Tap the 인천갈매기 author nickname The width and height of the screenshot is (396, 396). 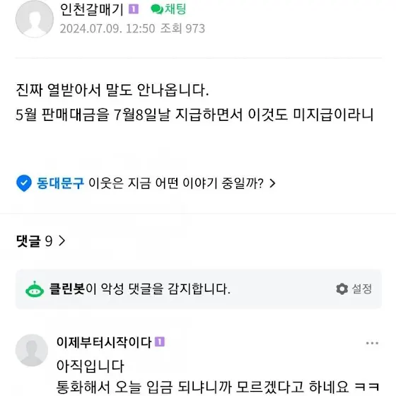click(x=92, y=10)
